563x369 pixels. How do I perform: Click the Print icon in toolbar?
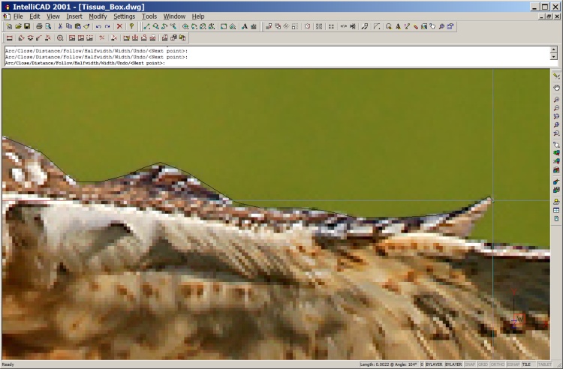pyautogui.click(x=39, y=26)
